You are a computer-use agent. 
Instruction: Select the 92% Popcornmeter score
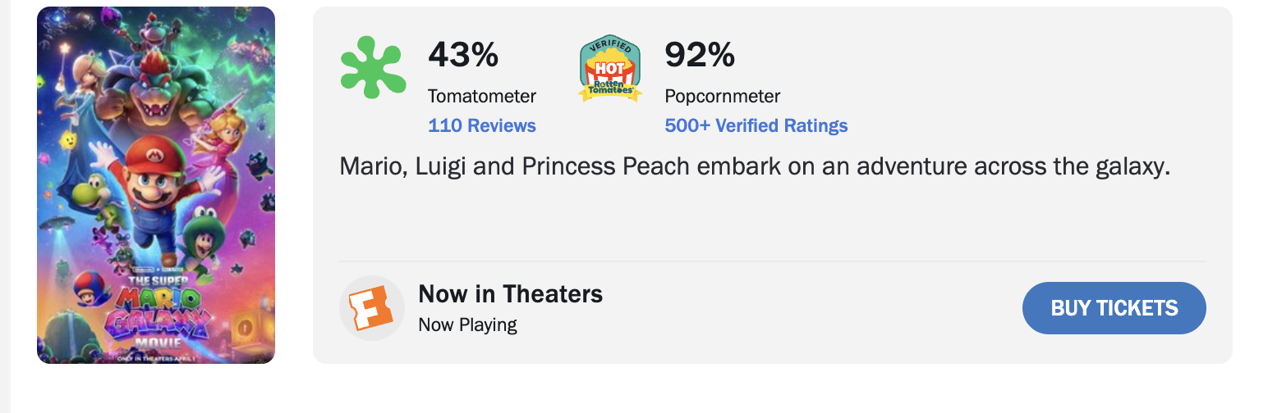click(x=700, y=55)
